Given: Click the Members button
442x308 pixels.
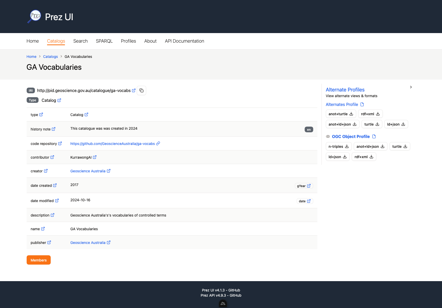Looking at the screenshot, I should coord(38,260).
